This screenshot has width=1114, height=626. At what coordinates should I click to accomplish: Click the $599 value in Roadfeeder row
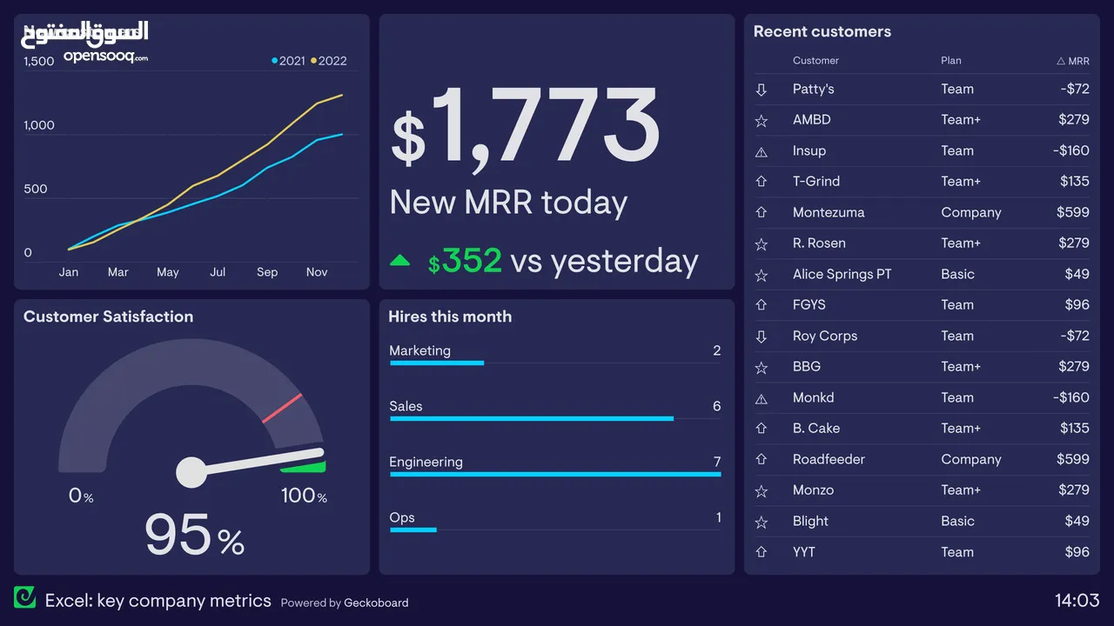[1073, 459]
